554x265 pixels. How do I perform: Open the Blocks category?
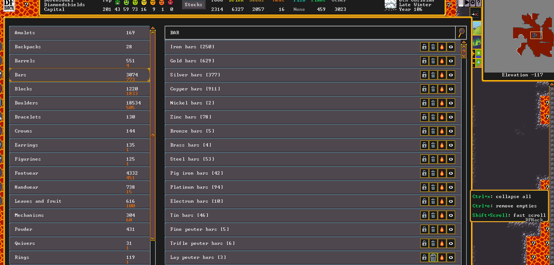[80, 89]
